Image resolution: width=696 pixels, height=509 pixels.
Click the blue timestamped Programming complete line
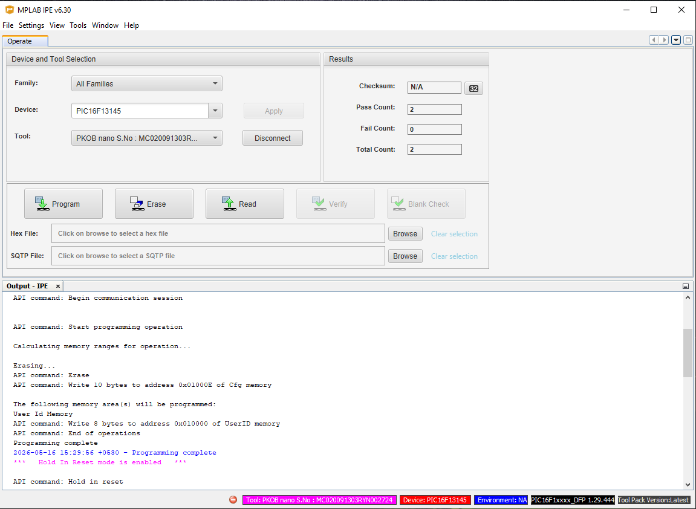114,453
